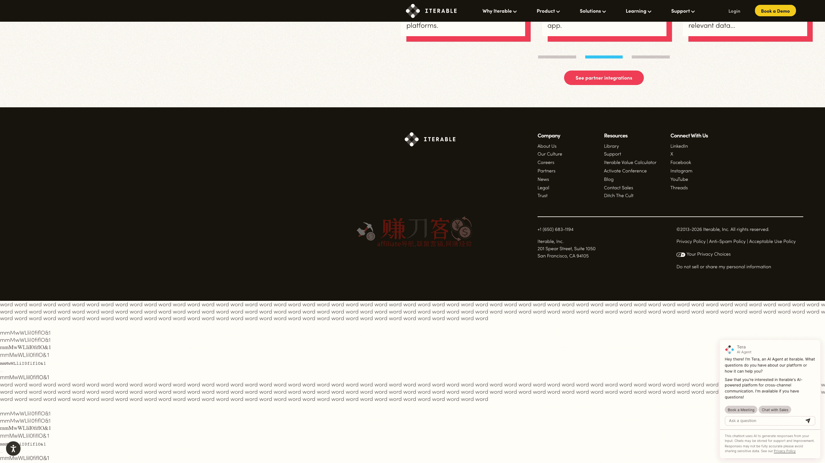The width and height of the screenshot is (825, 463).
Task: Select the third carousel indicator bar
Action: (x=650, y=57)
